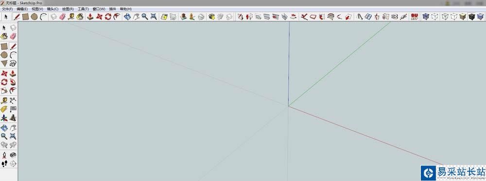The height and width of the screenshot is (181, 486).
Task: Select Rotate tool in left palette
Action: point(4,82)
